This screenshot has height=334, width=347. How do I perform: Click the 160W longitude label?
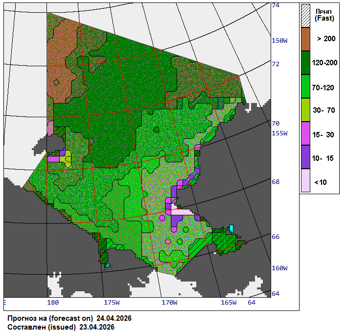279,268
